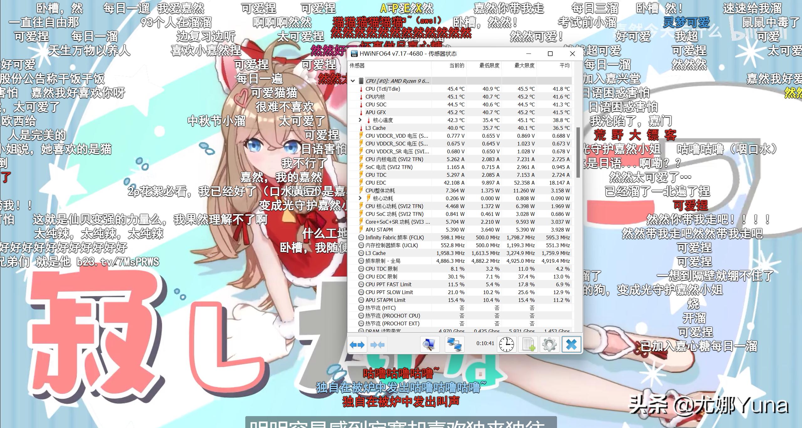Viewport: 802px width, 428px height.
Task: Close the sensor panel with the blue X button
Action: (572, 344)
